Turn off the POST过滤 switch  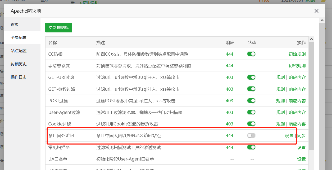251,100
